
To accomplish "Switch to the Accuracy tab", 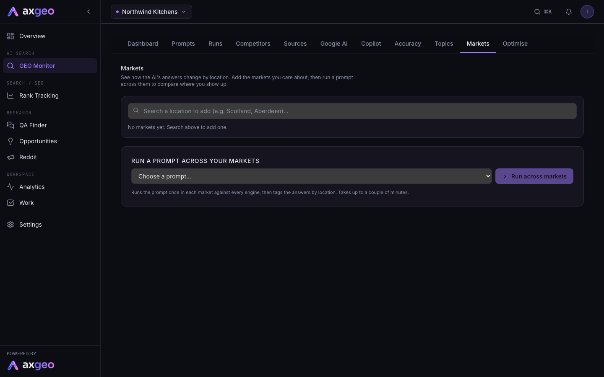I will click(x=408, y=44).
